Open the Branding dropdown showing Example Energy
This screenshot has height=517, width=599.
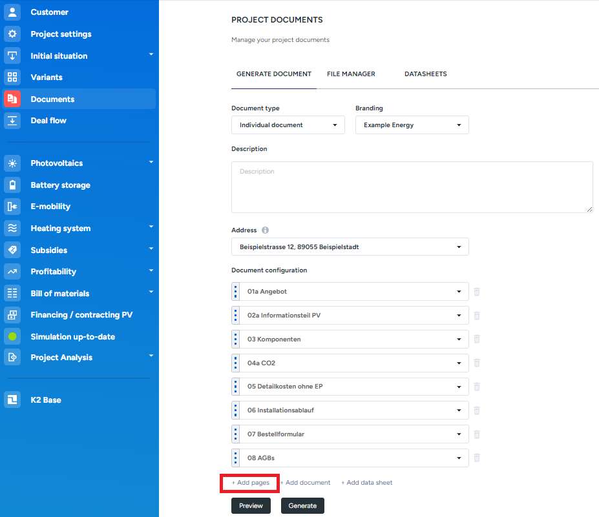coord(412,125)
